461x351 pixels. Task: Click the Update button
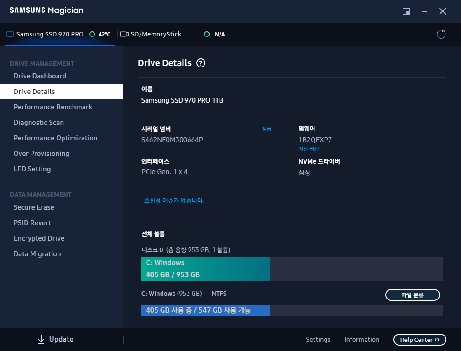coord(56,340)
